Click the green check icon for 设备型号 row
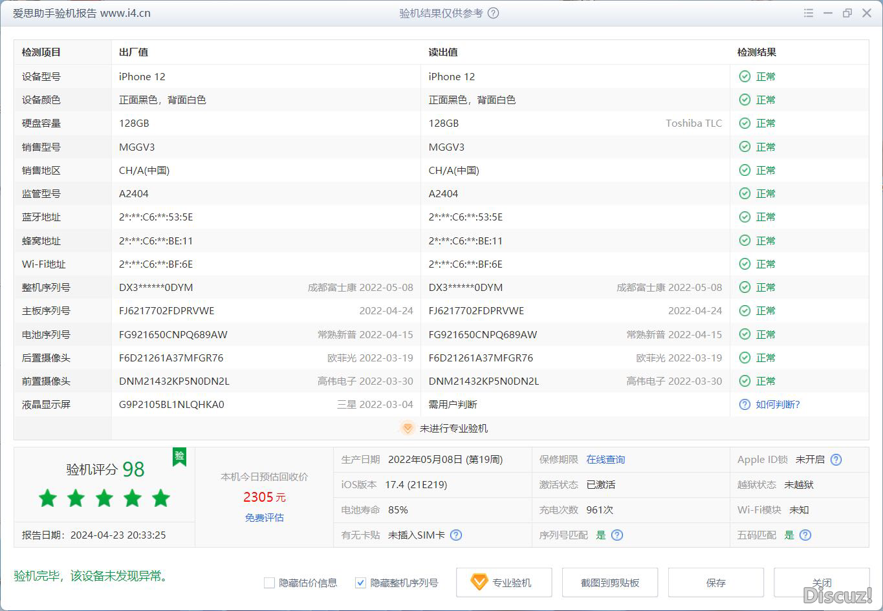 click(x=745, y=76)
